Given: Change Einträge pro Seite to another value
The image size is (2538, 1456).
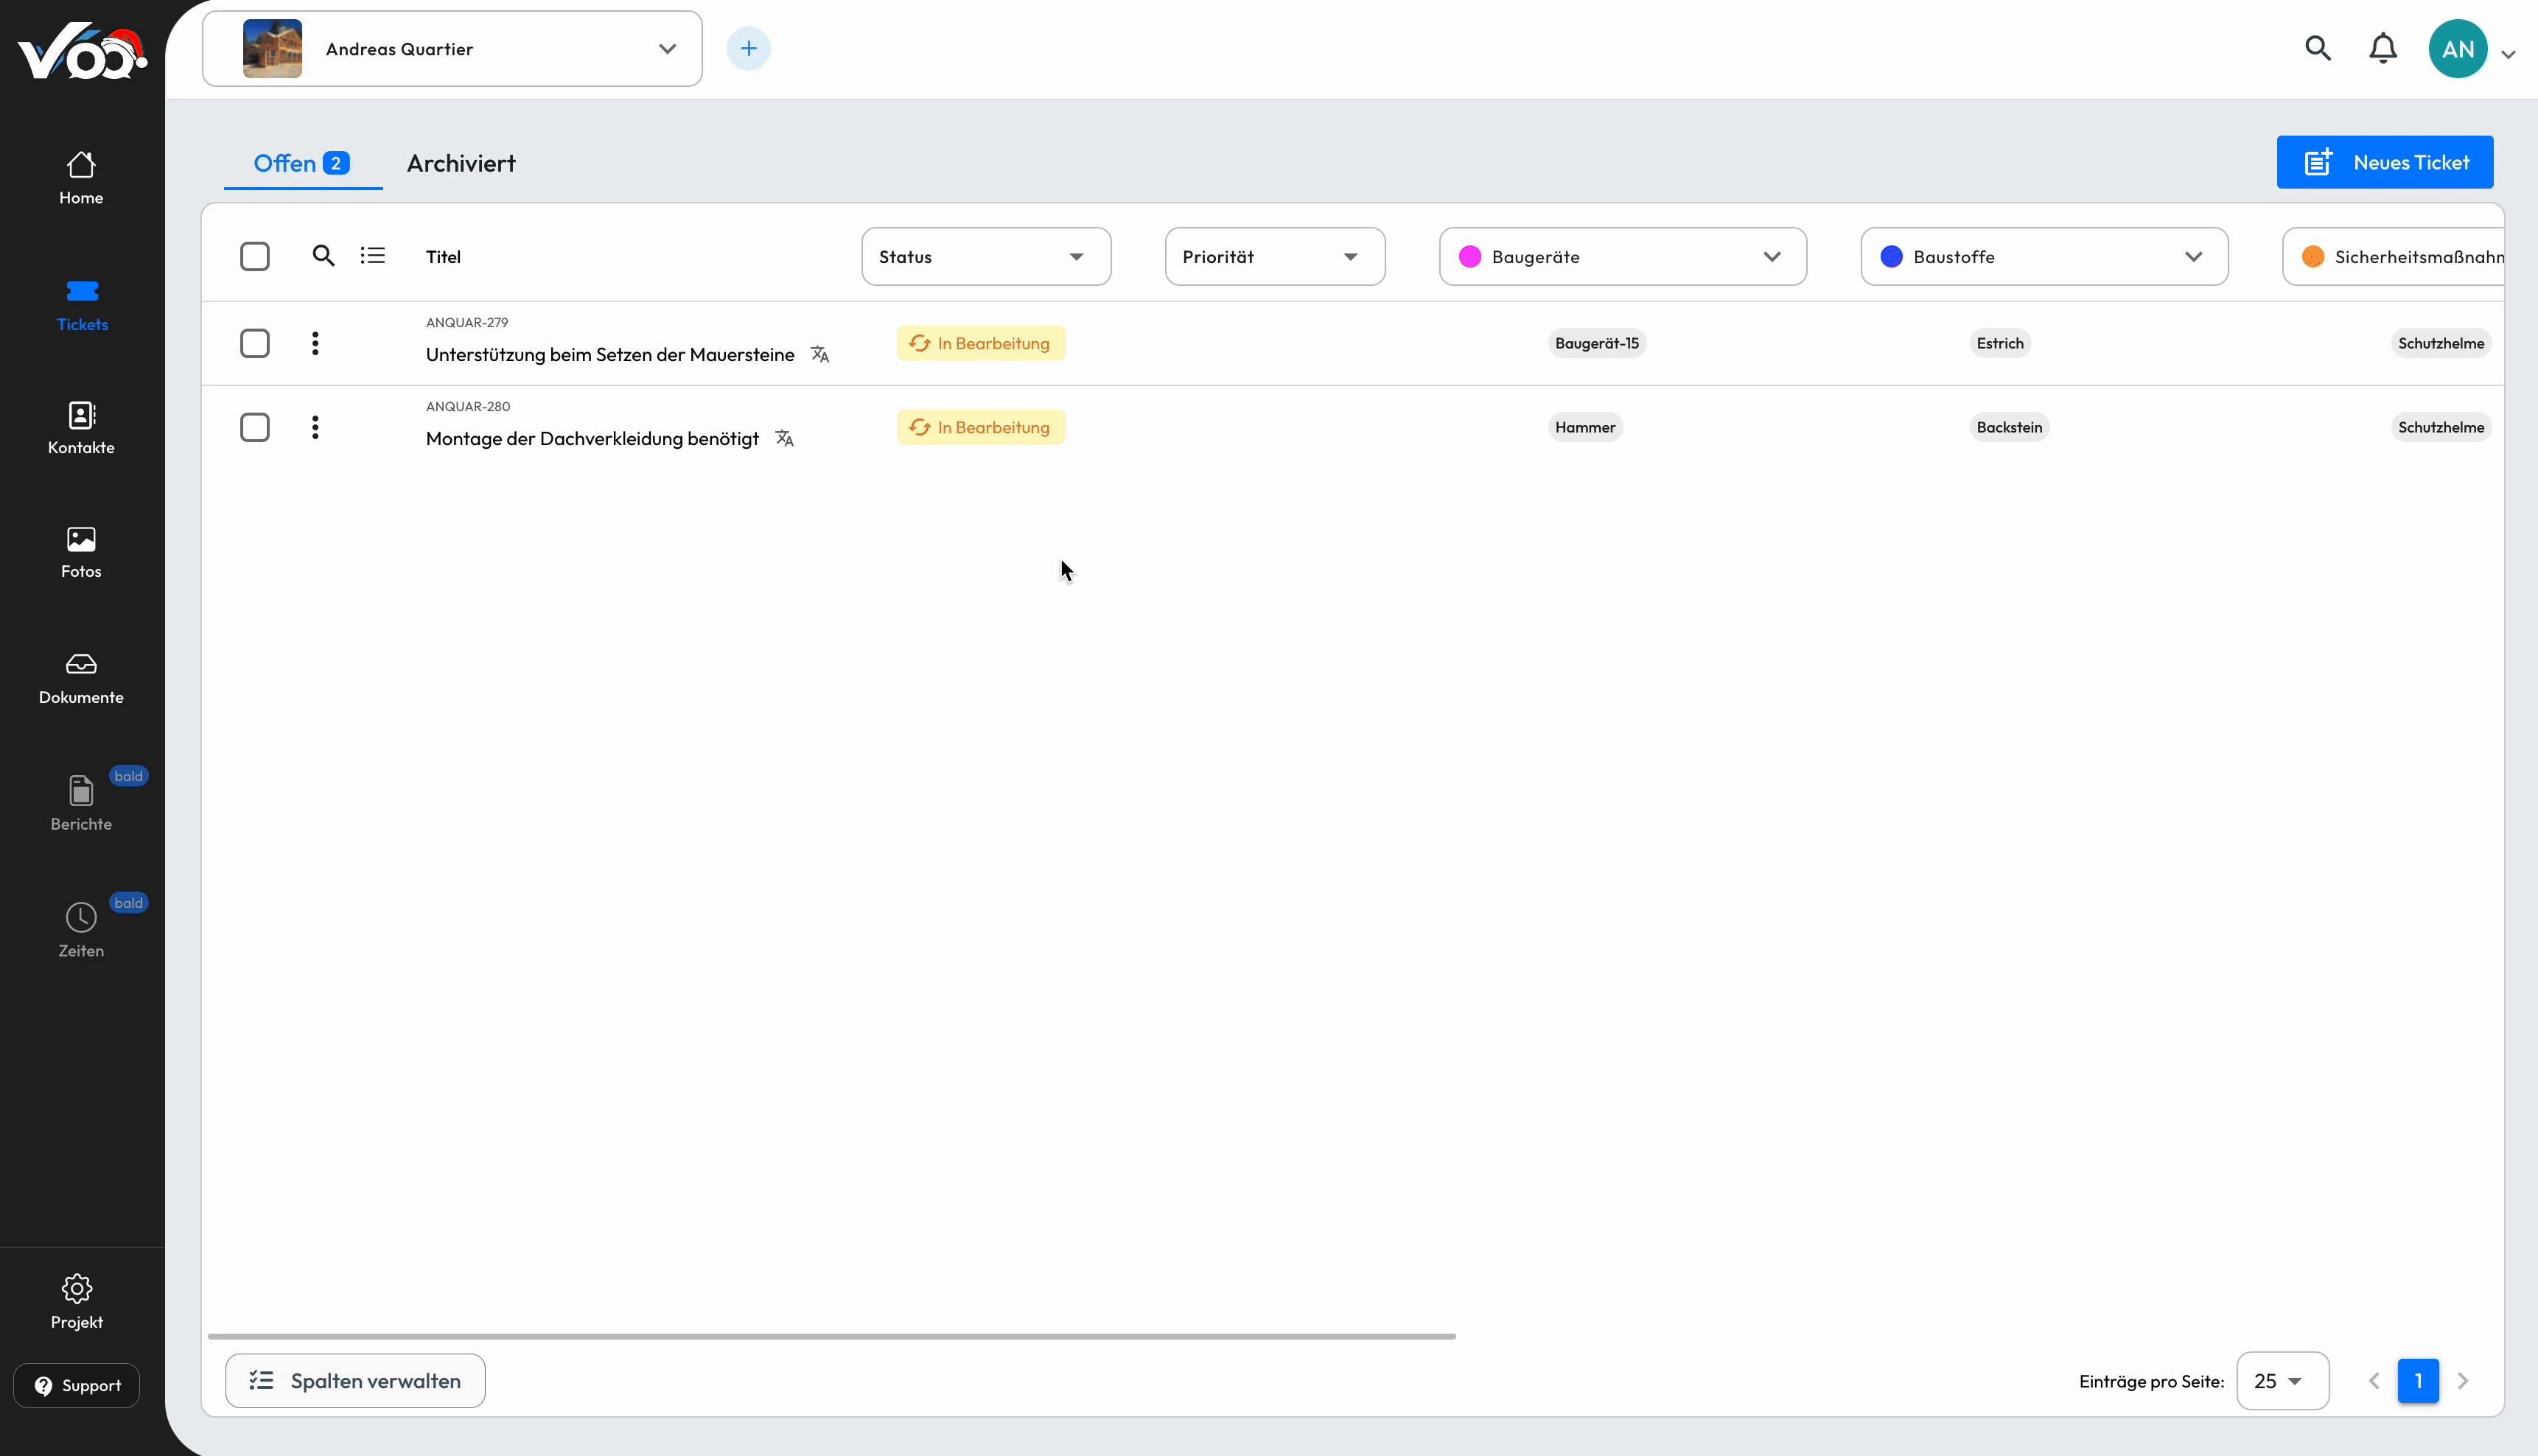Looking at the screenshot, I should pos(2283,1381).
